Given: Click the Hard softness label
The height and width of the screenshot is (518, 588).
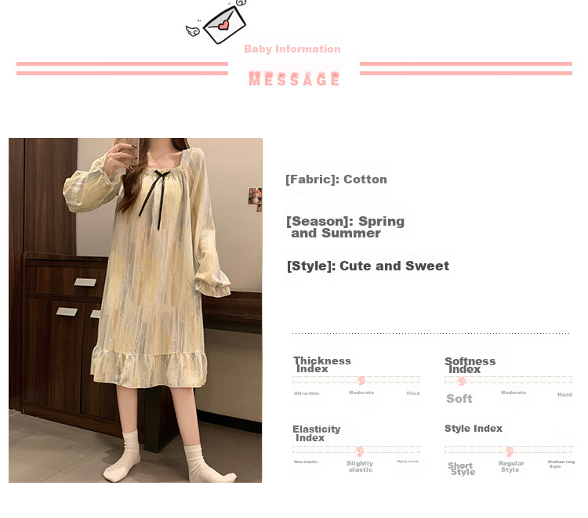Looking at the screenshot, I should coord(564,394).
